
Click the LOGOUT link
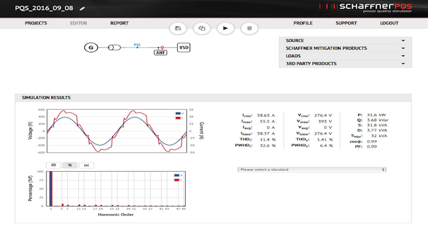pyautogui.click(x=389, y=23)
